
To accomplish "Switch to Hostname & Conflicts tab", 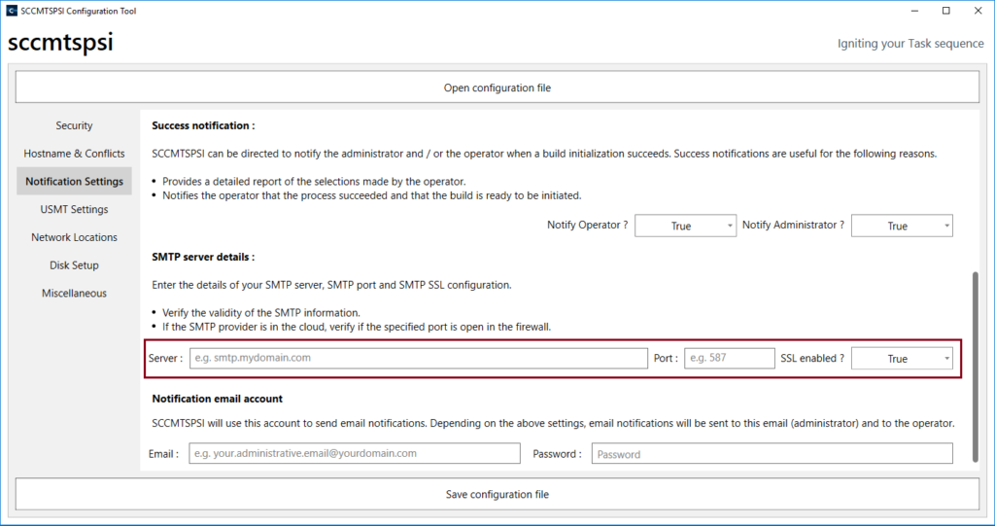I will coord(74,154).
